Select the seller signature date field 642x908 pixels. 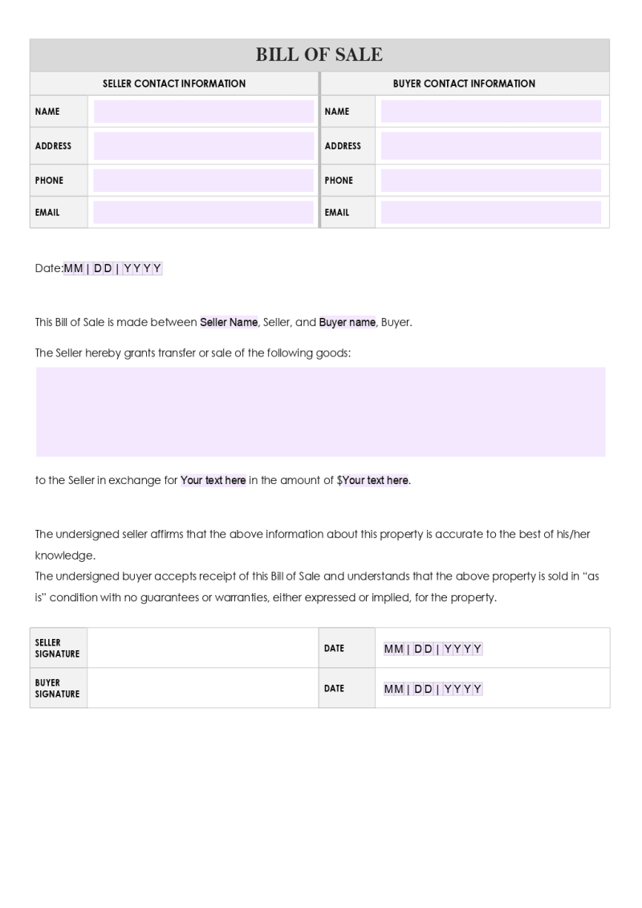click(x=433, y=649)
